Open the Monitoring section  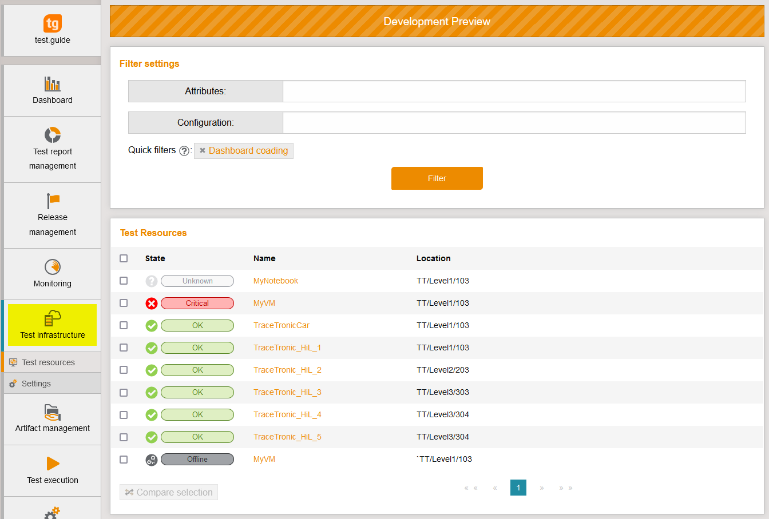pyautogui.click(x=52, y=274)
